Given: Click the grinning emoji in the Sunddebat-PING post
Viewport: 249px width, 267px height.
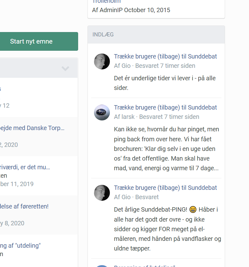Looking at the screenshot, I should click(193, 209).
